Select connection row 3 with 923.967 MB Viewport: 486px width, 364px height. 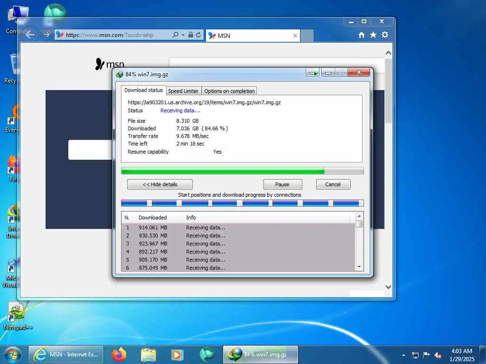coord(238,244)
